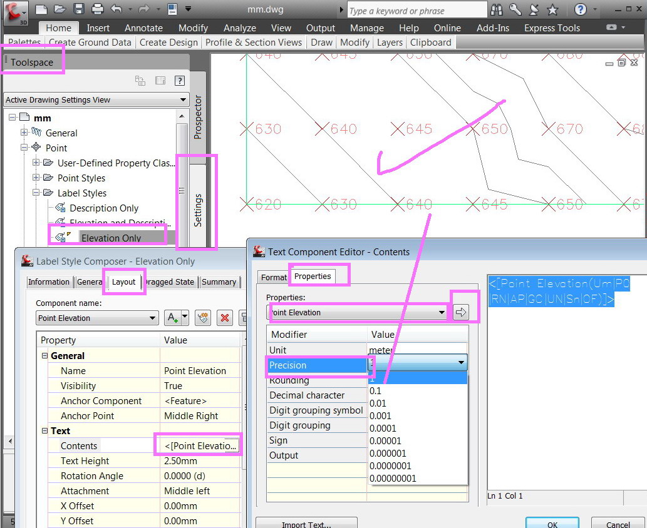Click the Plot printer icon
Viewport: 647px width, 528px height.
[x=97, y=9]
